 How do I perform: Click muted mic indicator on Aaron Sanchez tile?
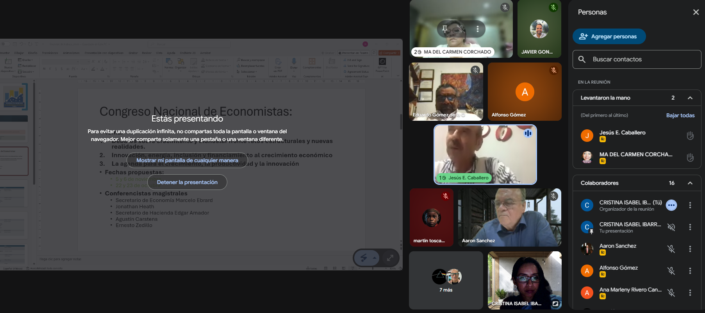(x=554, y=196)
